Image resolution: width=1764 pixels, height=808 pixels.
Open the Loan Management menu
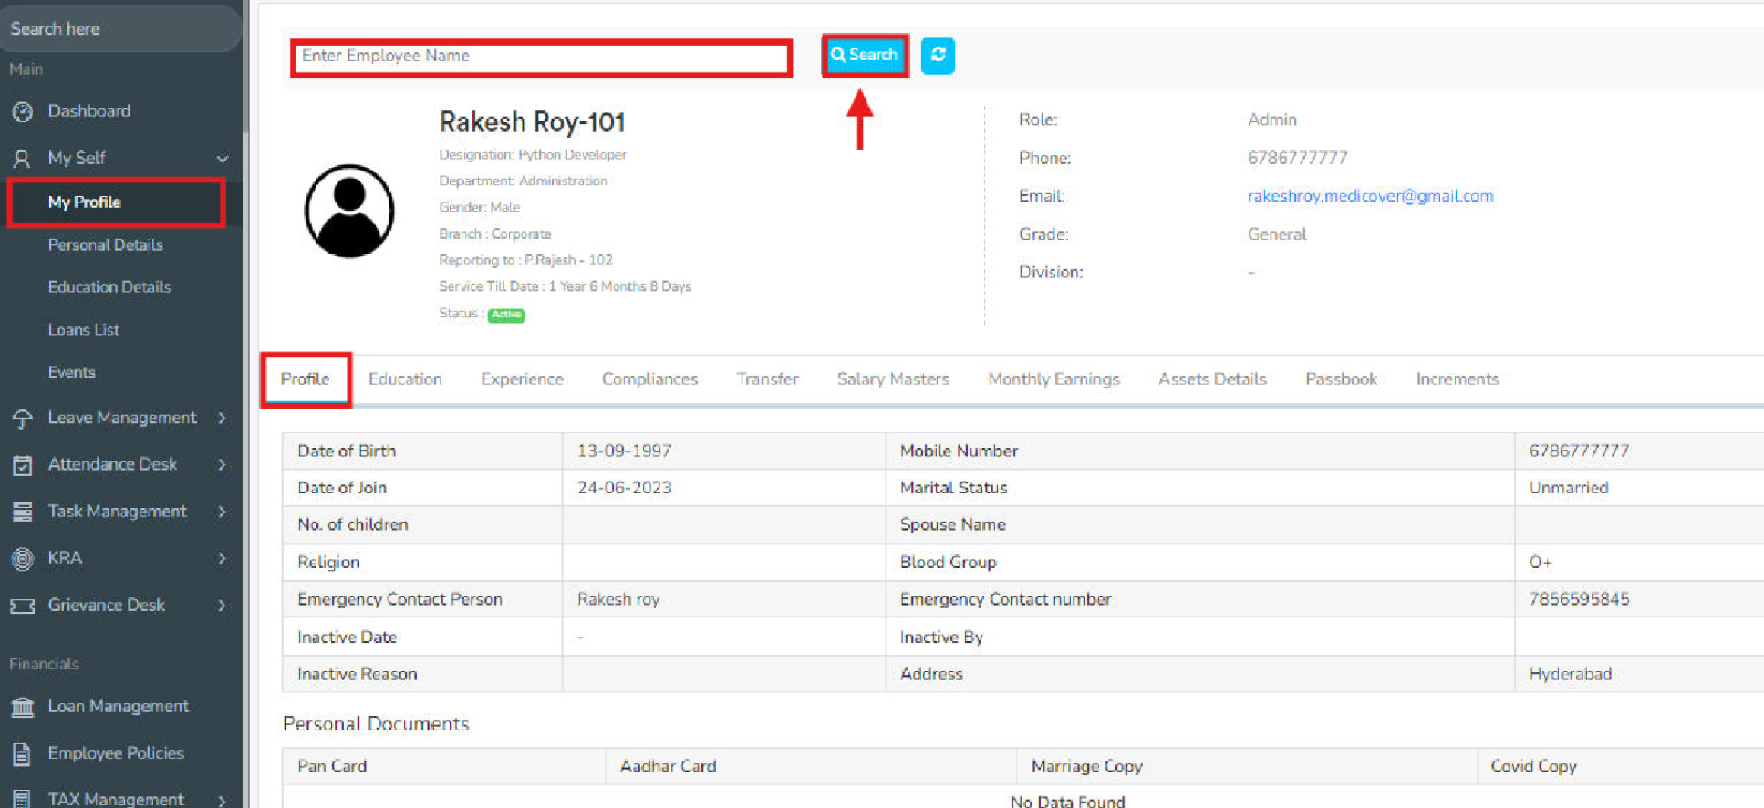118,707
